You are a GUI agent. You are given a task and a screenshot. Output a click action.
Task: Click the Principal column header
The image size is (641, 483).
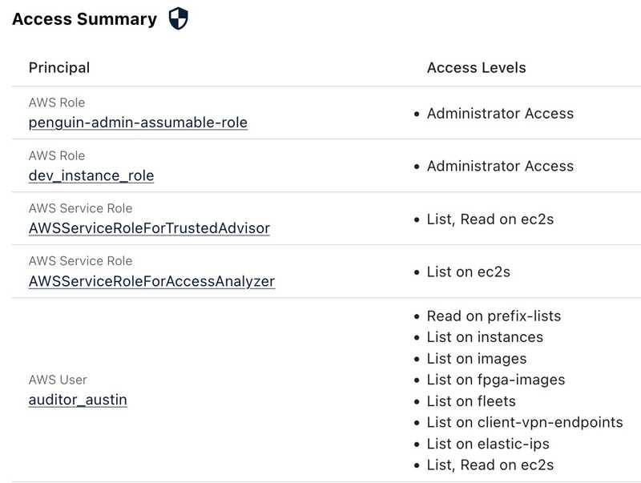point(59,67)
